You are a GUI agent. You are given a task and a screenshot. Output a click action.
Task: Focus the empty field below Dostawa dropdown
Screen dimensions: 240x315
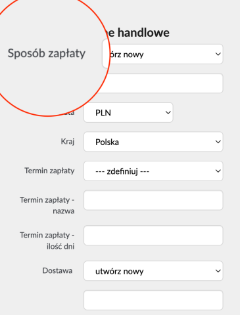(x=153, y=301)
